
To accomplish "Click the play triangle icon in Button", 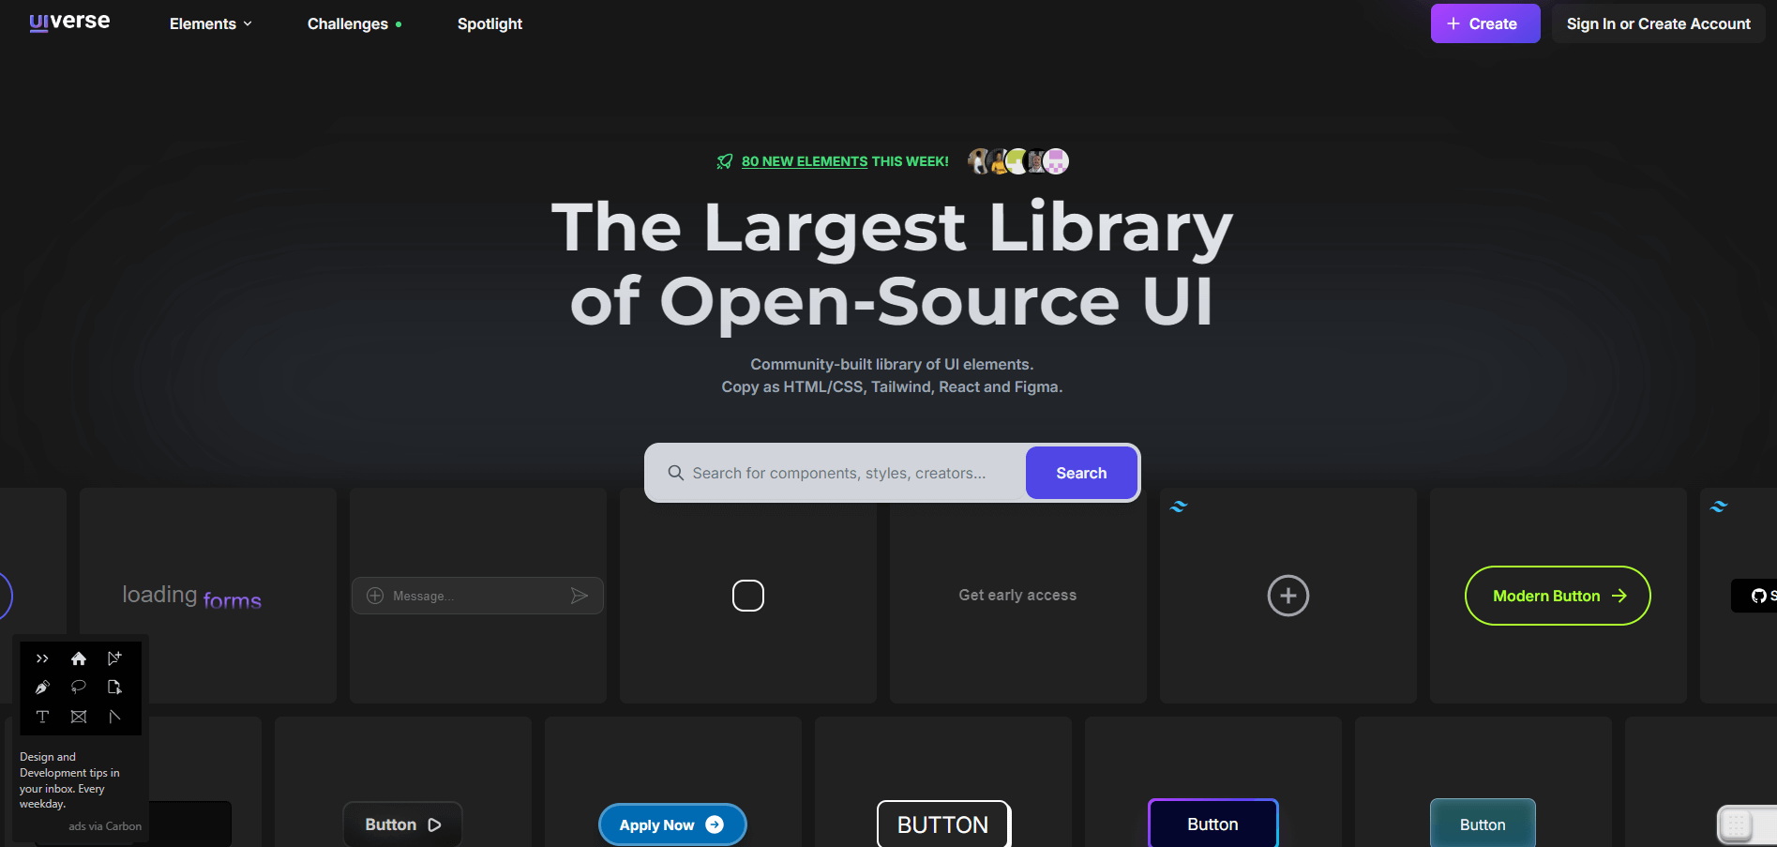I will pyautogui.click(x=434, y=824).
